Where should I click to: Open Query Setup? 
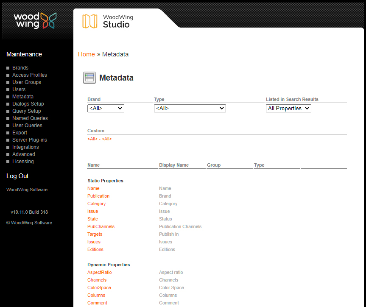tap(27, 111)
